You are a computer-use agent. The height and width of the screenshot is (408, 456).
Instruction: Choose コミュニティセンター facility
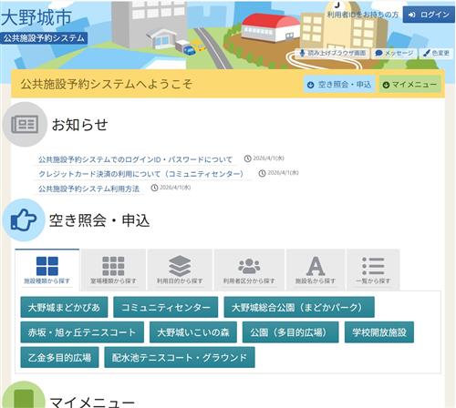tap(166, 307)
